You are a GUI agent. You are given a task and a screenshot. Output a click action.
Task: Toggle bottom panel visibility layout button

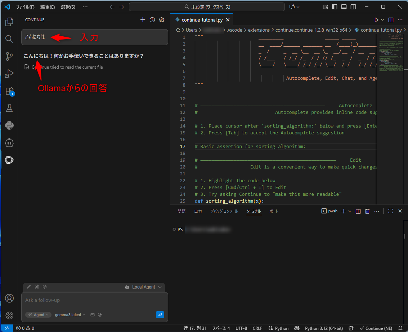344,7
